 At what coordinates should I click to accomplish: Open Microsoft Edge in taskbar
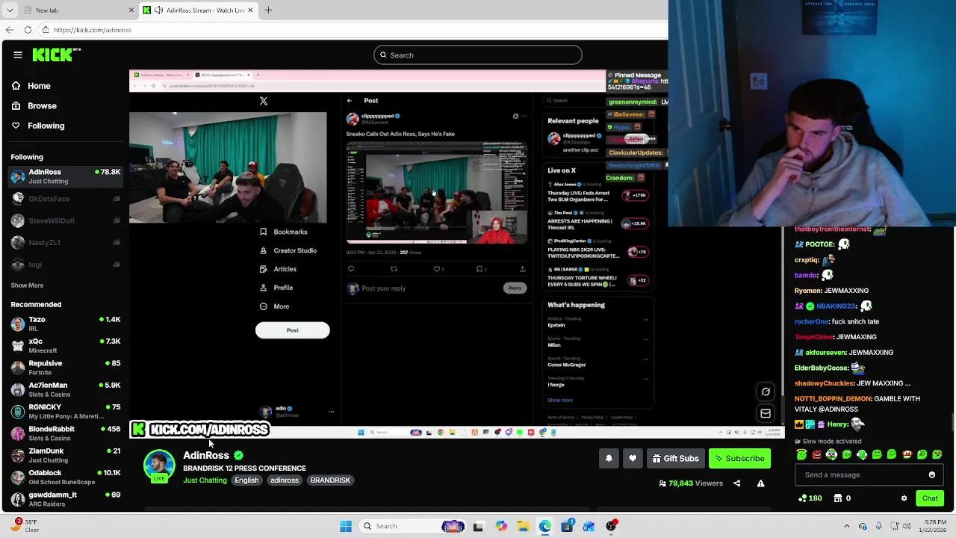click(x=545, y=526)
